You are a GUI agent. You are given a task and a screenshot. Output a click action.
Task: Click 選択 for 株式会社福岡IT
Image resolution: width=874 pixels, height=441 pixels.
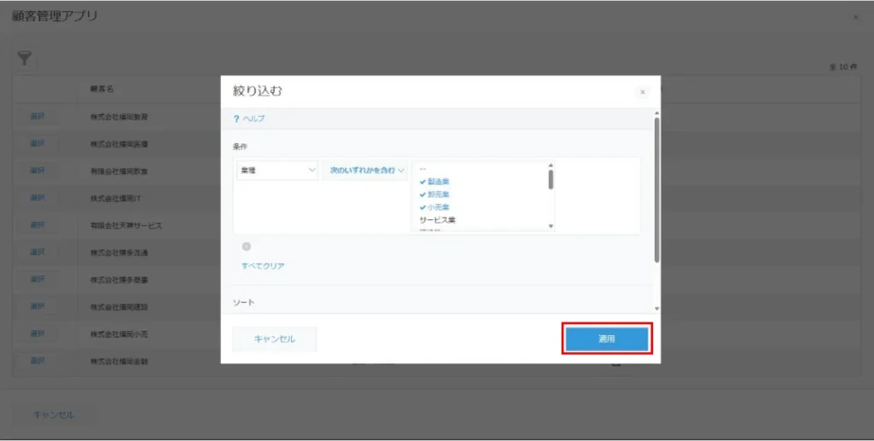click(37, 198)
